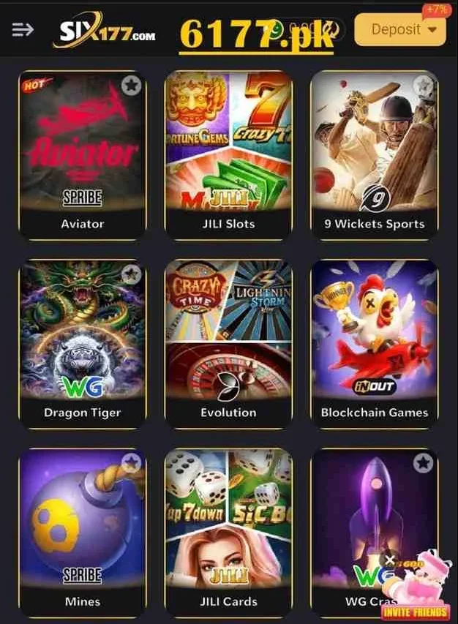Click the WG logo on Dragon Tiger
Screen dimensions: 458x624
point(83,386)
